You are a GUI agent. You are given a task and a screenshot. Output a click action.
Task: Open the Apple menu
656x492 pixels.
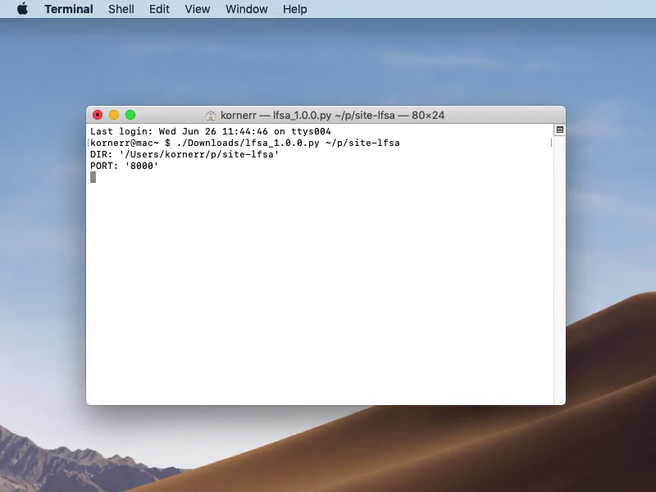tap(22, 9)
